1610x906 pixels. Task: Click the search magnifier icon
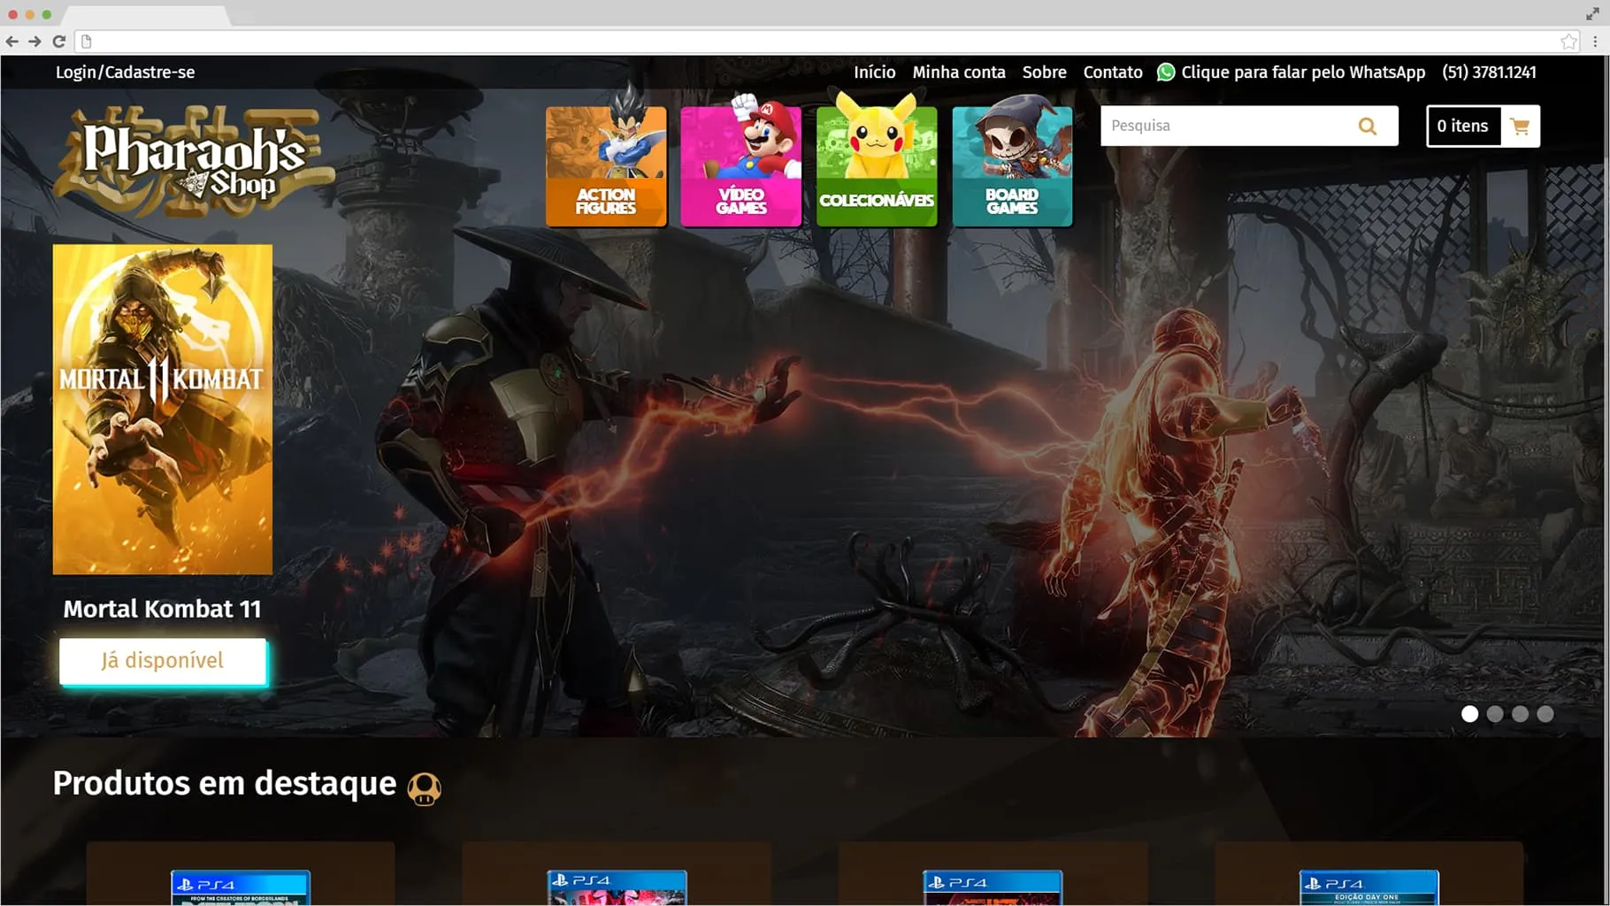point(1368,127)
